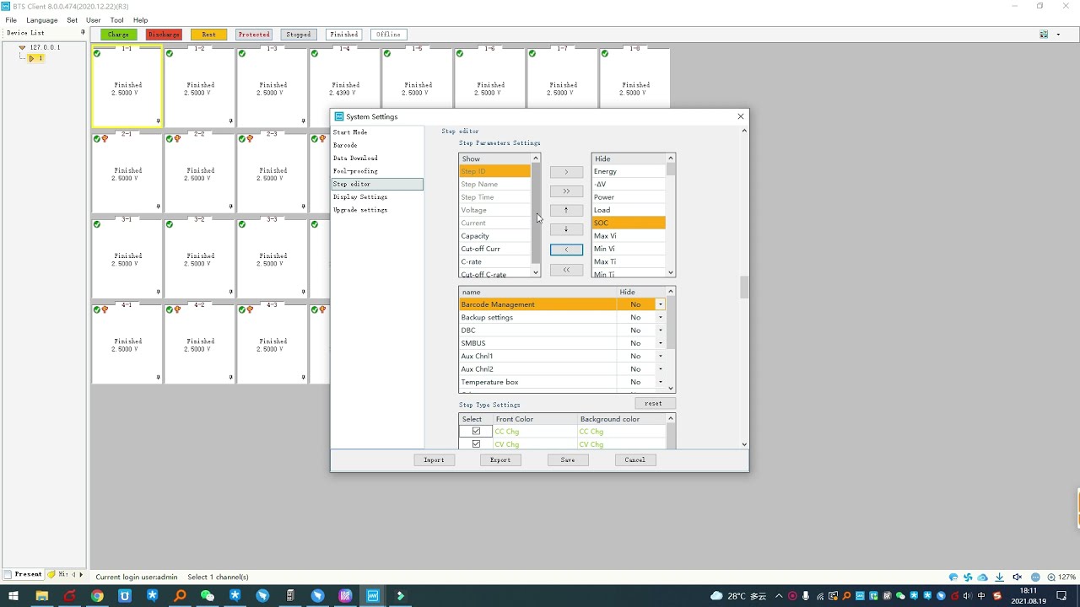
Task: Click the cloud icon in status bar
Action: coord(983,577)
